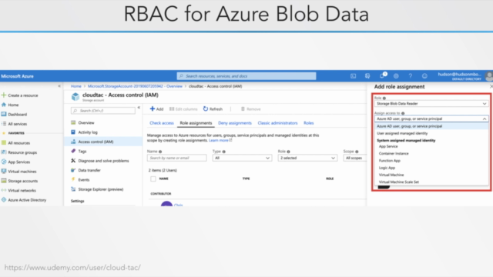Click the All services list icon

(x=4, y=124)
